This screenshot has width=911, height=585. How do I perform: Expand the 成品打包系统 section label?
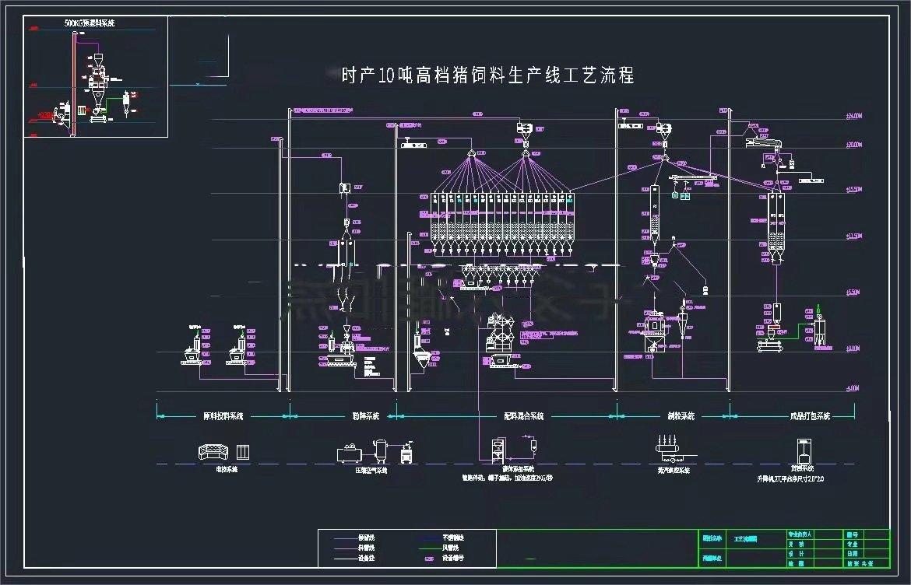click(811, 415)
